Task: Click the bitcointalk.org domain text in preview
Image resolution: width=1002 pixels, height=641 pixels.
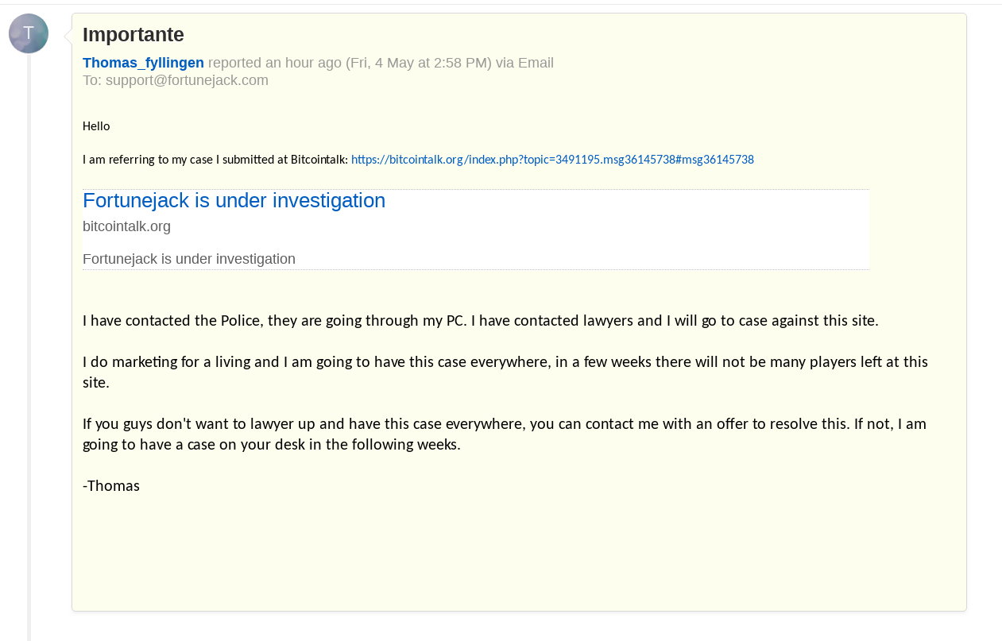Action: point(126,226)
